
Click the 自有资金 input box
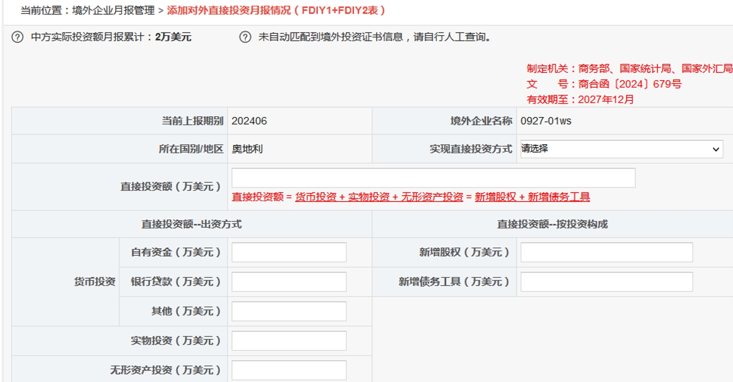(x=289, y=252)
